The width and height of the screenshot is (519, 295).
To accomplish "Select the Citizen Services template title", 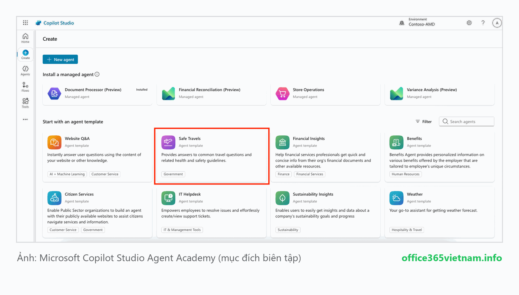I will [79, 194].
